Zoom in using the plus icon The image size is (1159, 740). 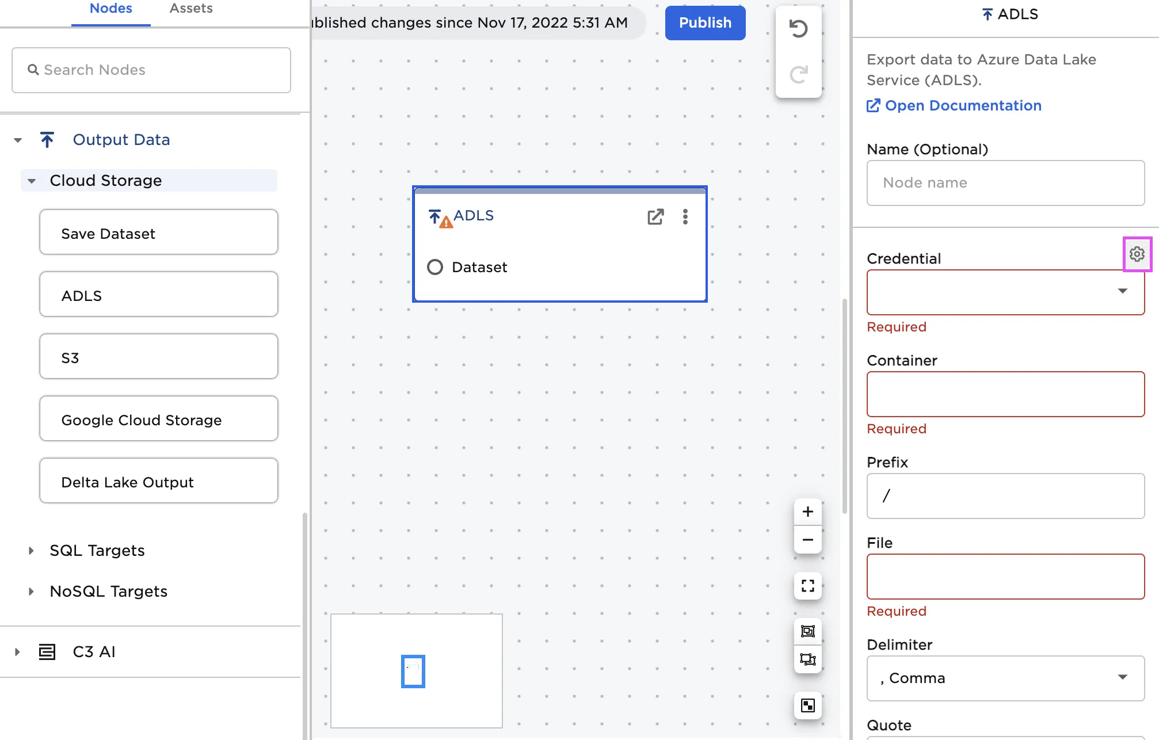tap(807, 512)
